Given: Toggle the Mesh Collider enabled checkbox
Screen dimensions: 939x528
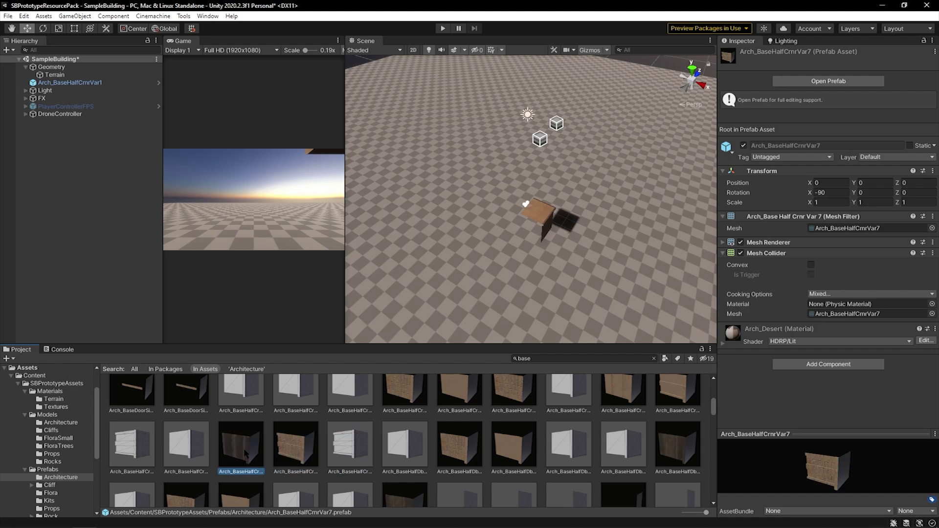Looking at the screenshot, I should [x=740, y=253].
